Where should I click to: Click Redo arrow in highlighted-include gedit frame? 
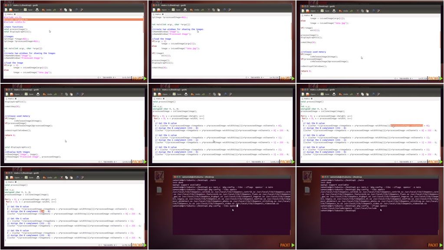[x=54, y=10]
